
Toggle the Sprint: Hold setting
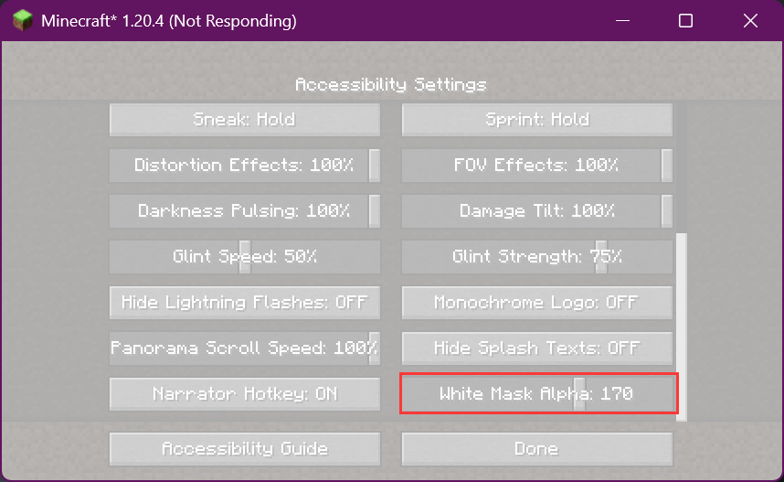[x=536, y=120]
